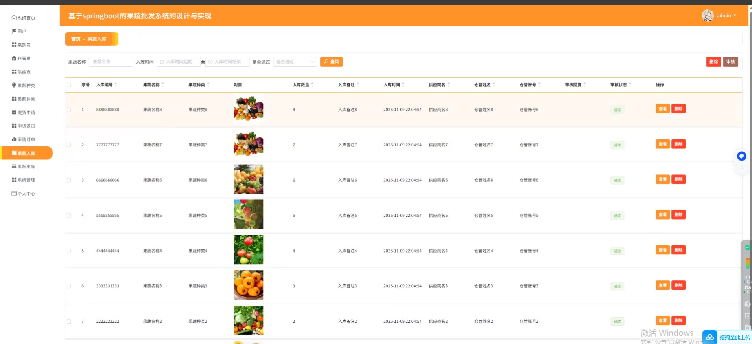This screenshot has width=752, height=344.
Task: Sort by 入库编号 using its sort arrows
Action: click(116, 85)
